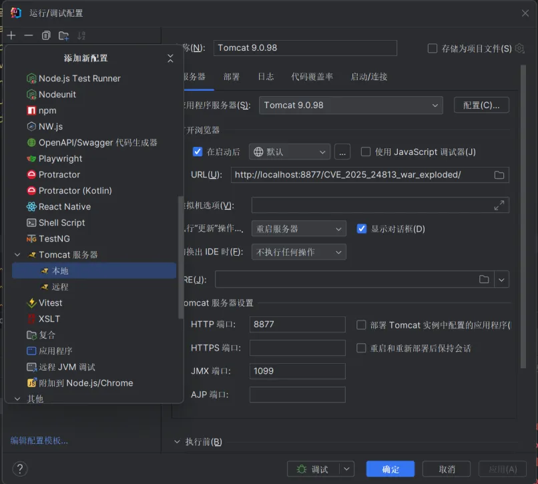Viewport: 538px width, 484px height.
Task: Select 附加到 Node.js/Chrome entry
Action: tap(94, 383)
